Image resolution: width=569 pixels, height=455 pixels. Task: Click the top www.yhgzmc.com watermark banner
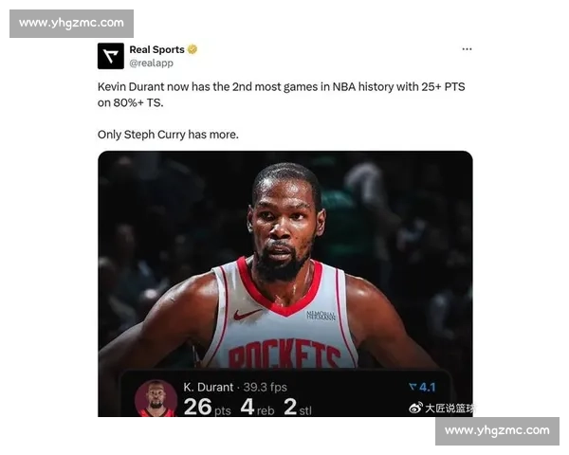click(71, 24)
